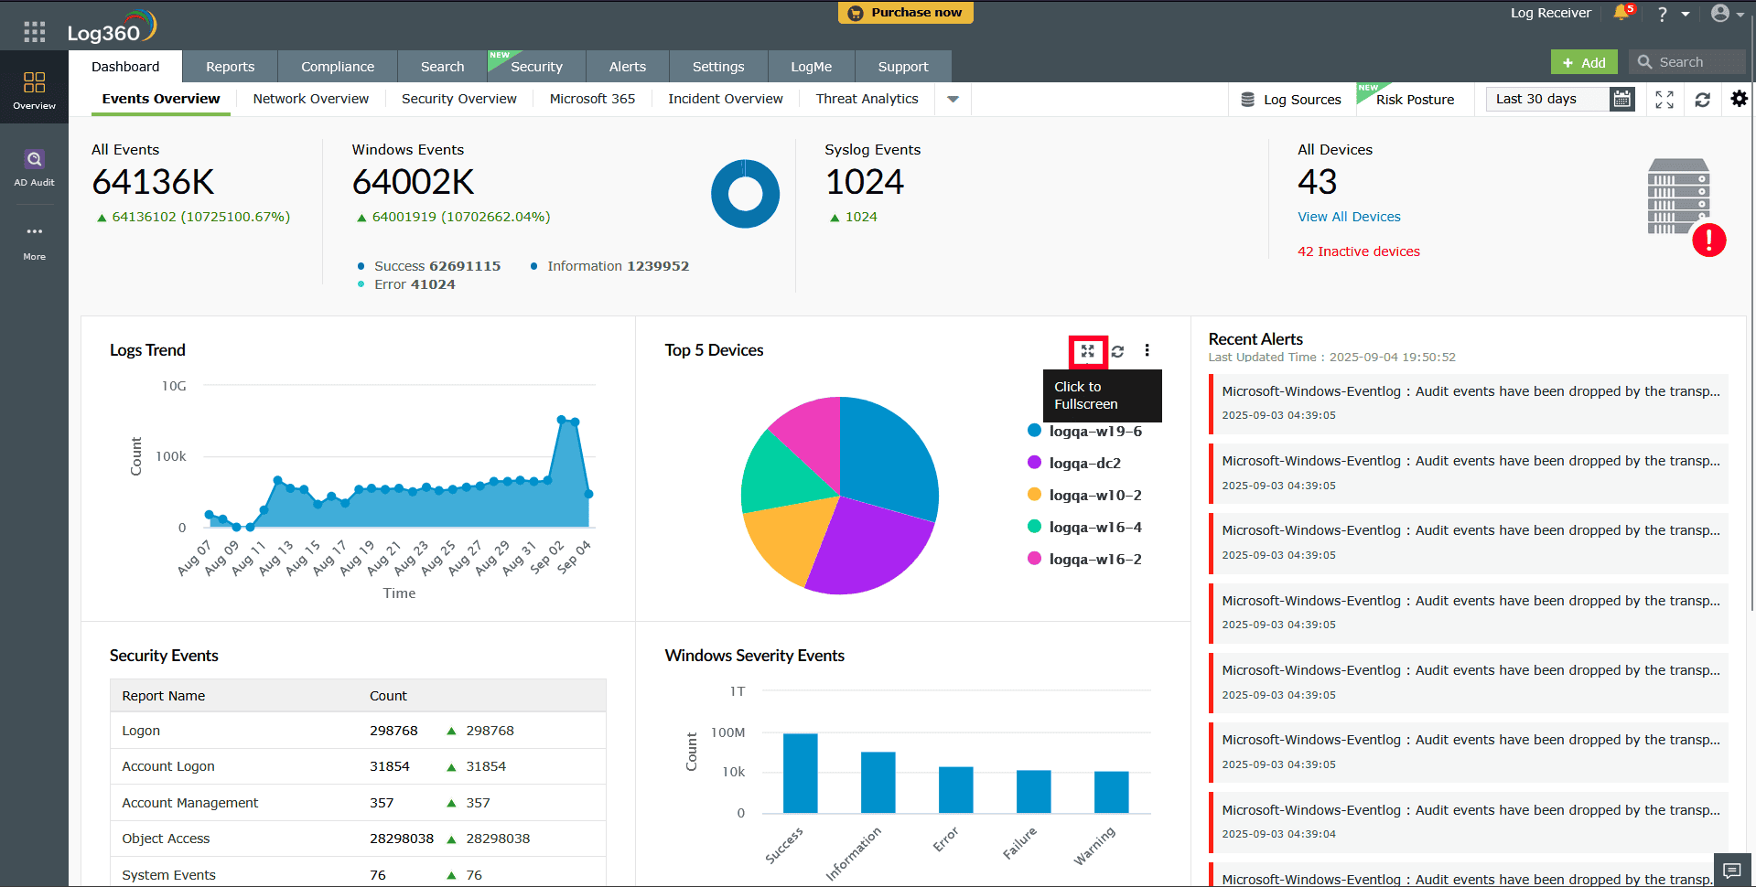Viewport: 1756px width, 887px height.
Task: Open the Risk Posture view
Action: click(x=1415, y=100)
